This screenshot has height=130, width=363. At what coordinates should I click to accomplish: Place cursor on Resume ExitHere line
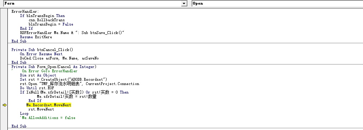click(36, 37)
